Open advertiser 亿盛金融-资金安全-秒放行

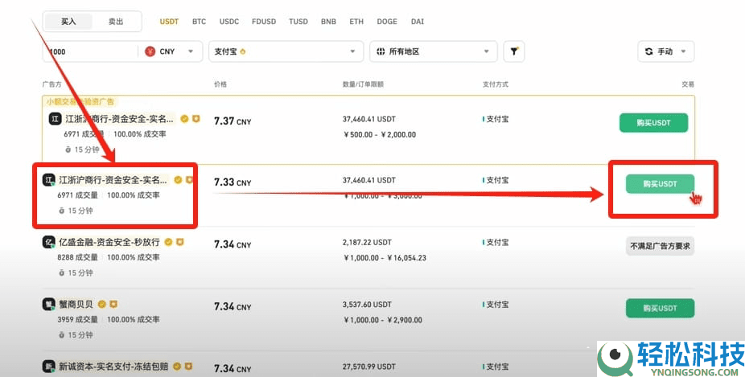pyautogui.click(x=109, y=242)
